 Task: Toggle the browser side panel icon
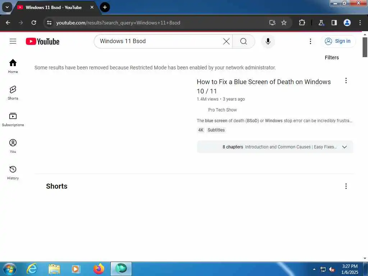[334, 23]
